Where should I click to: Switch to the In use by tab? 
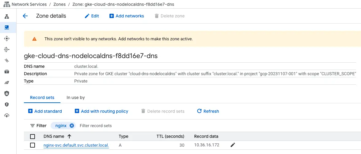(x=75, y=98)
